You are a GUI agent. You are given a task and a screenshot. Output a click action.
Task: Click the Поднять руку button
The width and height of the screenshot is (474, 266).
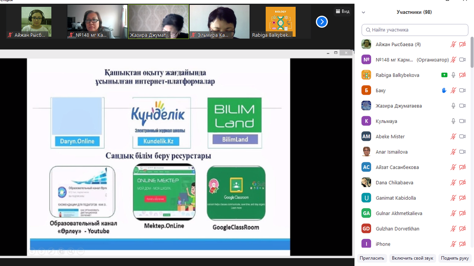tap(455, 258)
